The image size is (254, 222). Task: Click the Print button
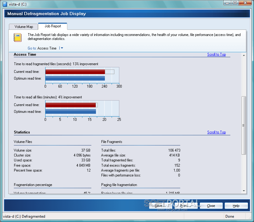(x=186, y=206)
